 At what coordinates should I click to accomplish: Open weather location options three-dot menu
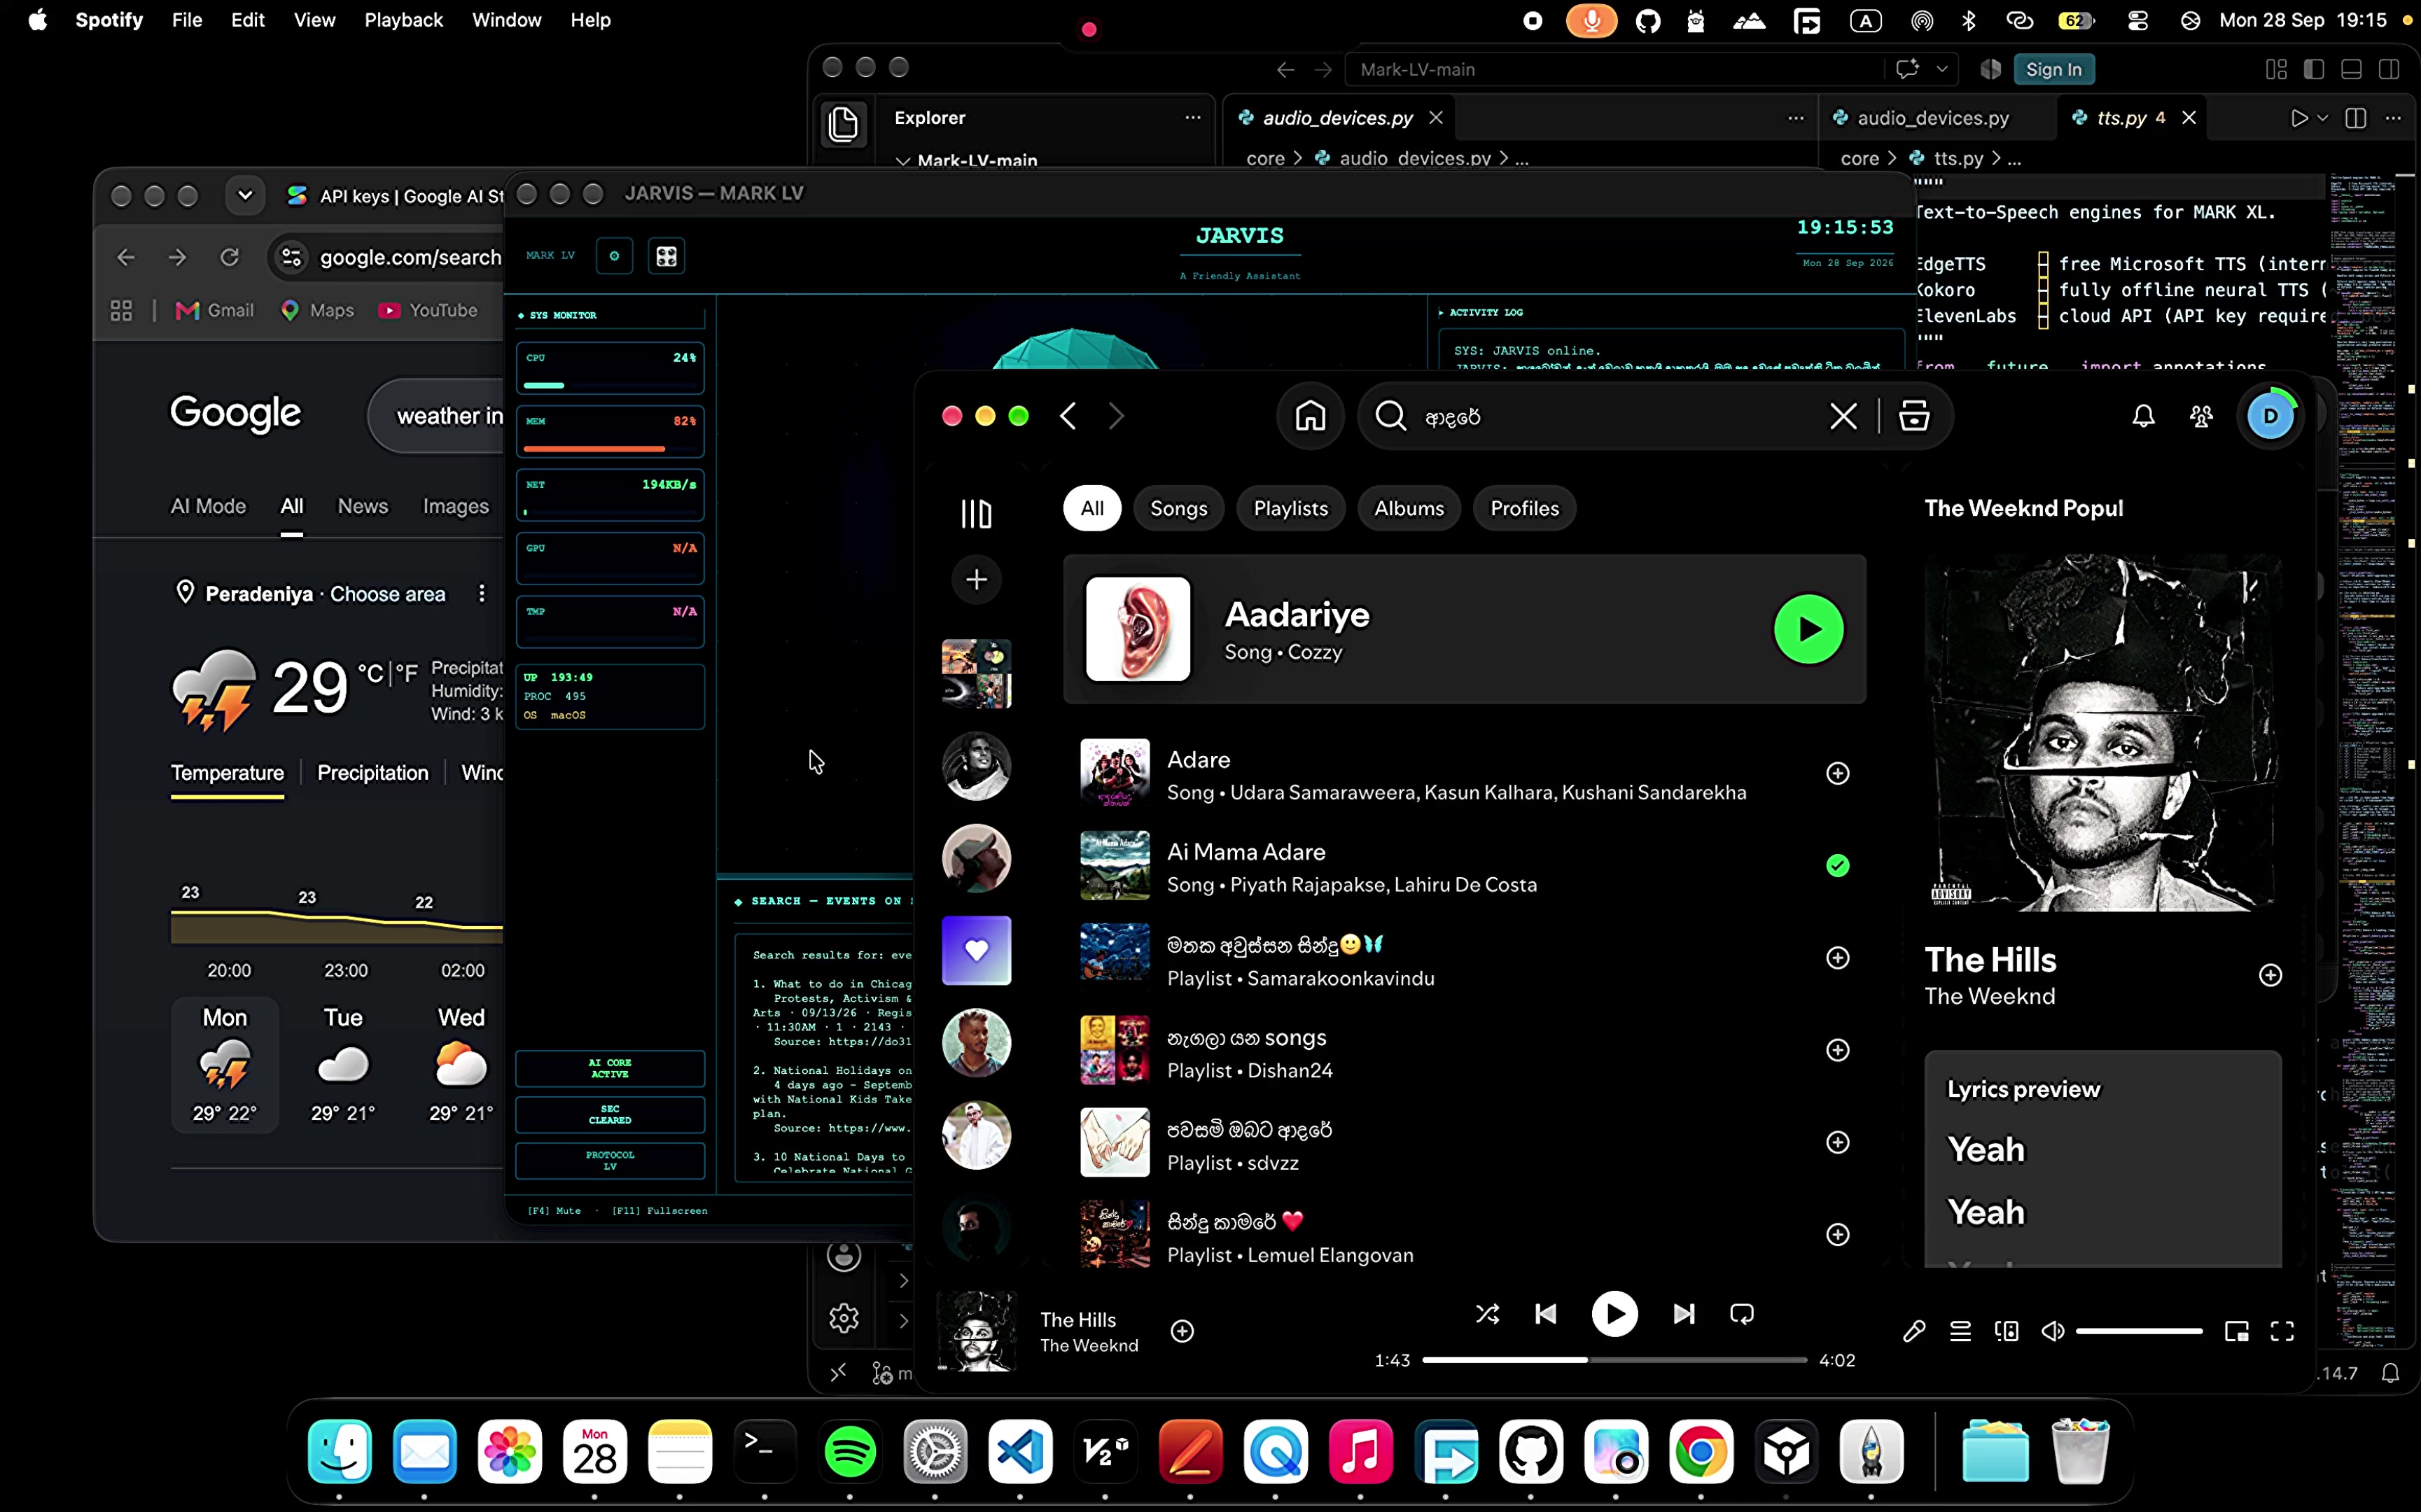point(482,594)
